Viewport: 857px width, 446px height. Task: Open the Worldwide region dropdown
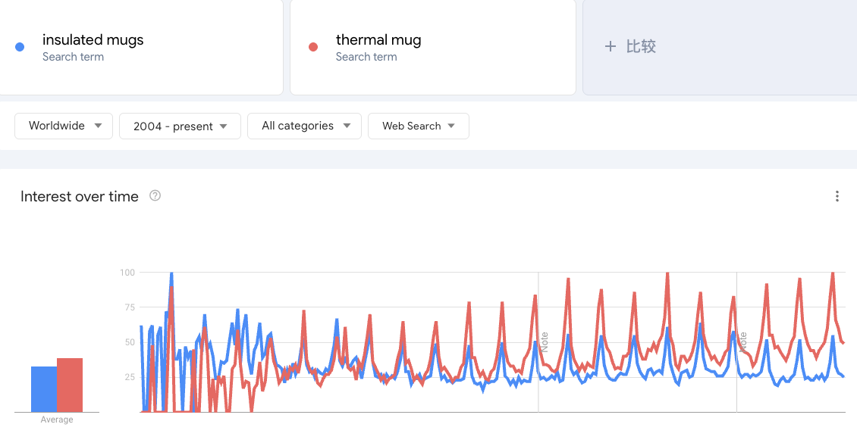pos(64,126)
